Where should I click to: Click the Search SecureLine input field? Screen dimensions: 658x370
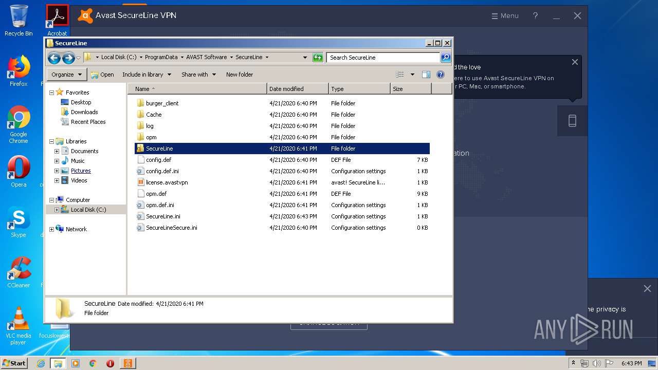point(383,58)
